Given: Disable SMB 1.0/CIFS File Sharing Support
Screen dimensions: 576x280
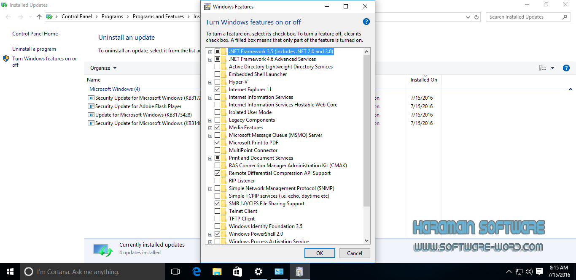Looking at the screenshot, I should 218,204.
